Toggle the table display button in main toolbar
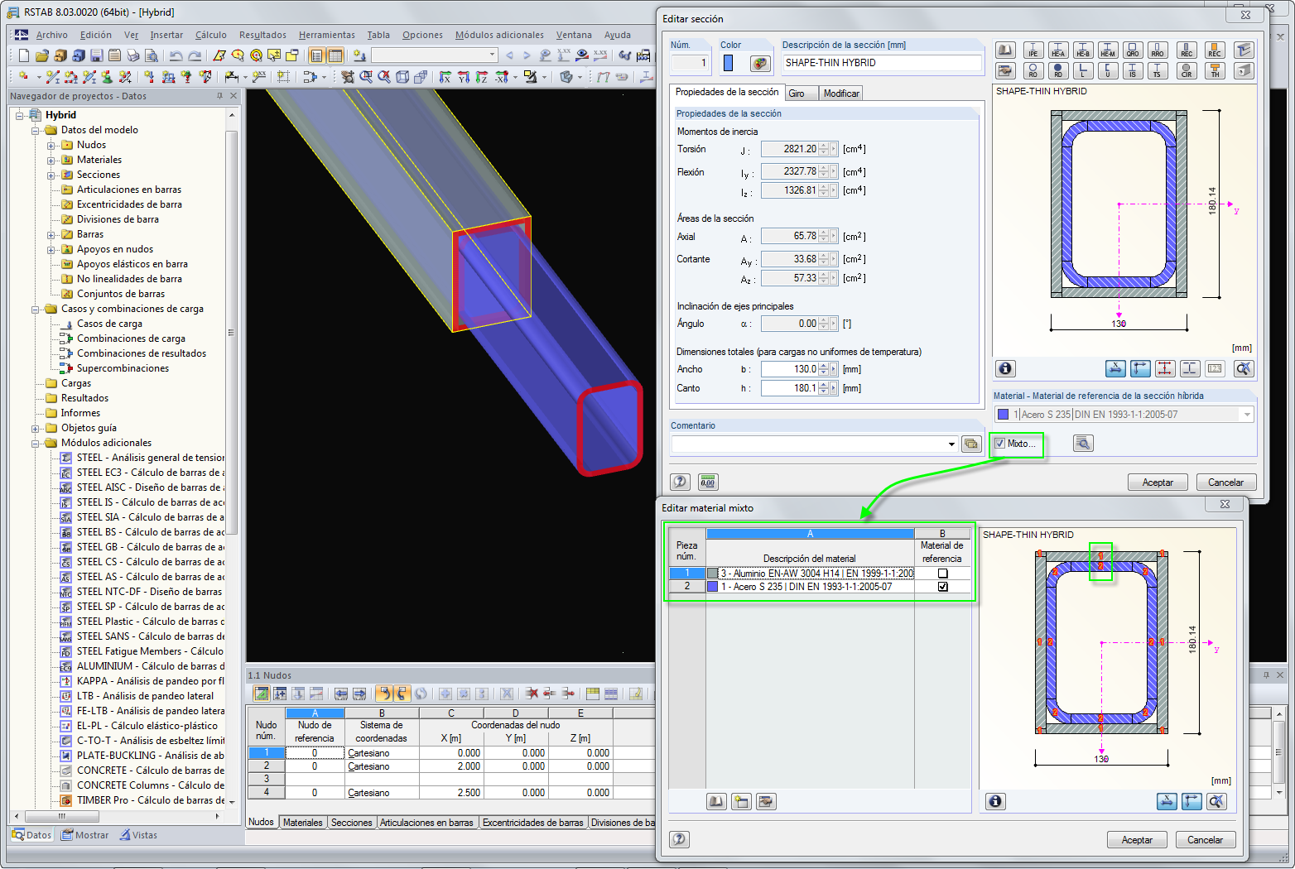 (335, 55)
